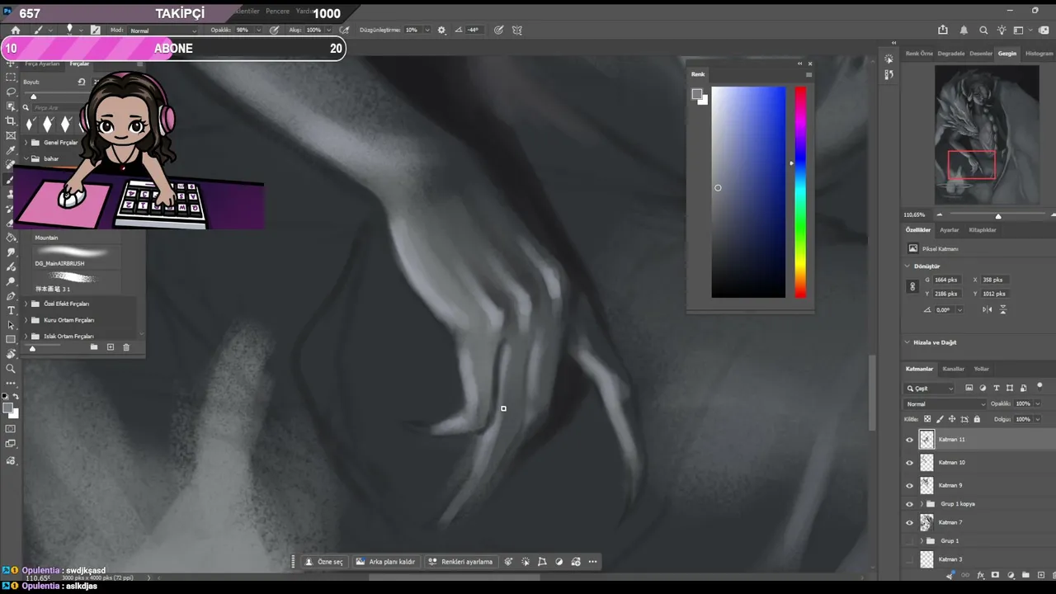
Task: Expand Grup 1 kopya group
Action: (922, 504)
